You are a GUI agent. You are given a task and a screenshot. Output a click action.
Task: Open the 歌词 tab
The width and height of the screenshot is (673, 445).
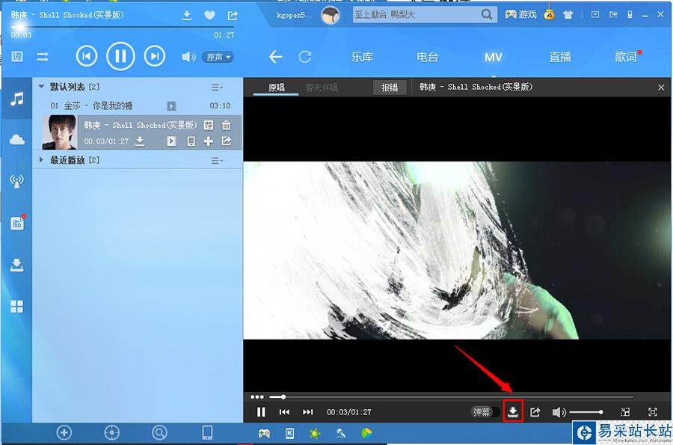tap(625, 57)
